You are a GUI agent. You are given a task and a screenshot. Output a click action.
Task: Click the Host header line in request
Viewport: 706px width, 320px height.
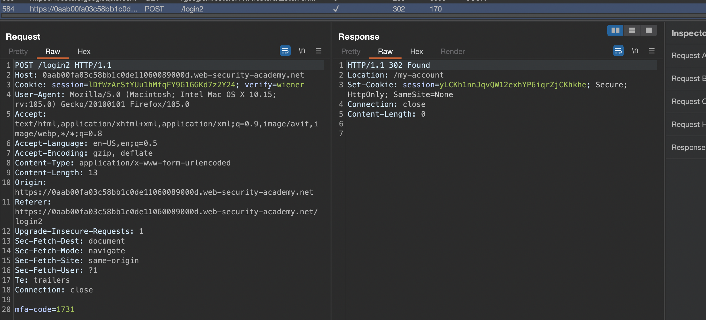click(x=159, y=75)
